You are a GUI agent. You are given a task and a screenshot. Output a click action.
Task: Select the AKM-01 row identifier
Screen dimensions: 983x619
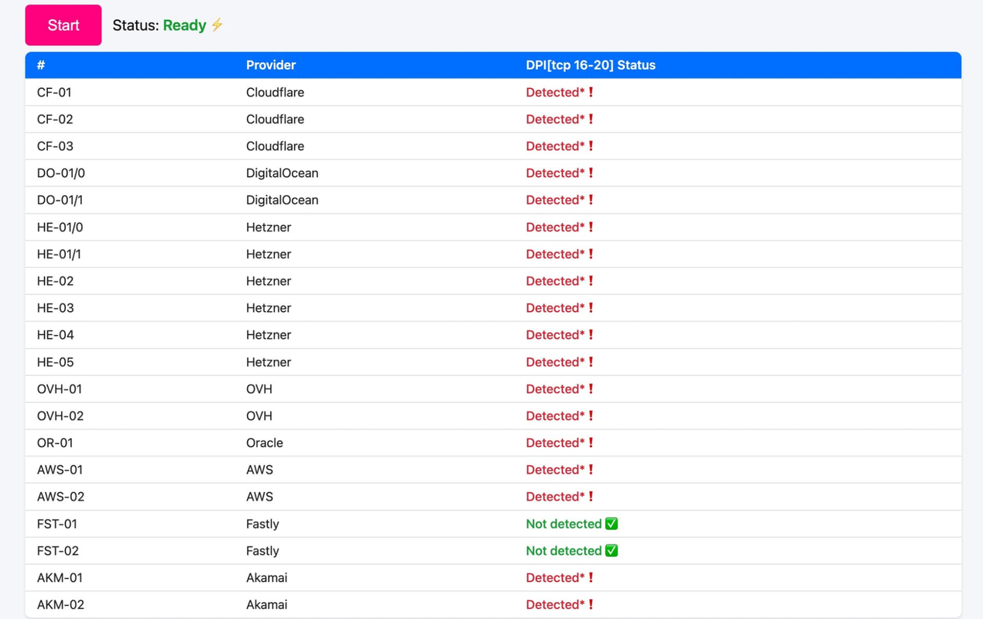60,578
